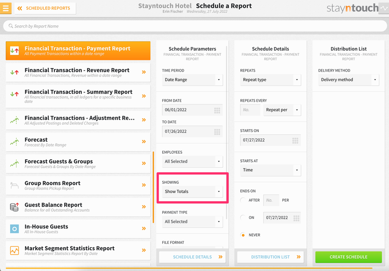The height and width of the screenshot is (271, 389).
Task: Select Market Segment Statistics Report row
Action: pyautogui.click(x=78, y=250)
